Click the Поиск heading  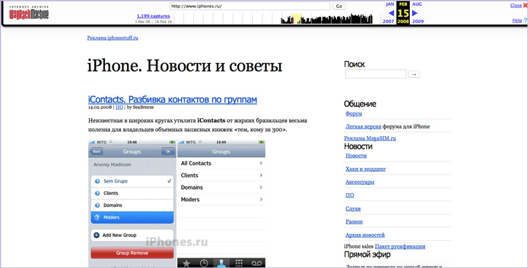tap(354, 64)
